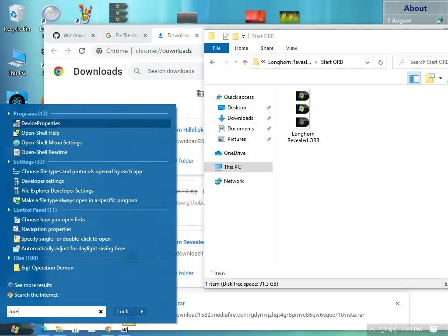The height and width of the screenshot is (336, 448).
Task: Reload the Chrome page
Action: [82, 51]
